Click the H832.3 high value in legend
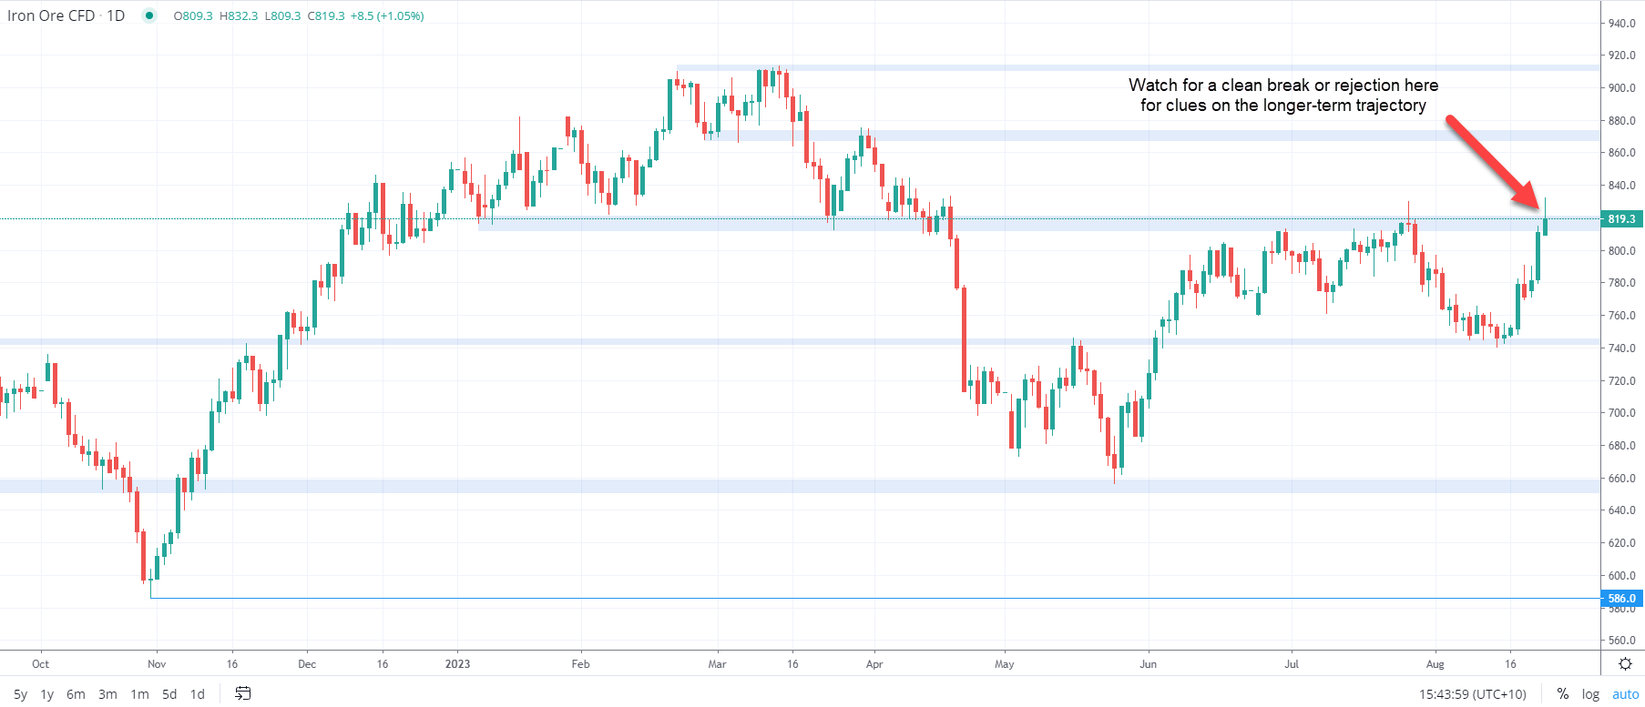Viewport: 1645px width, 707px height. [x=239, y=15]
